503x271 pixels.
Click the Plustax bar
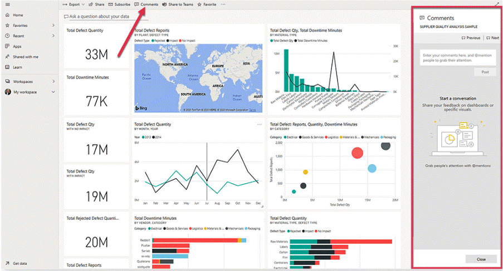pyautogui.click(x=170, y=246)
